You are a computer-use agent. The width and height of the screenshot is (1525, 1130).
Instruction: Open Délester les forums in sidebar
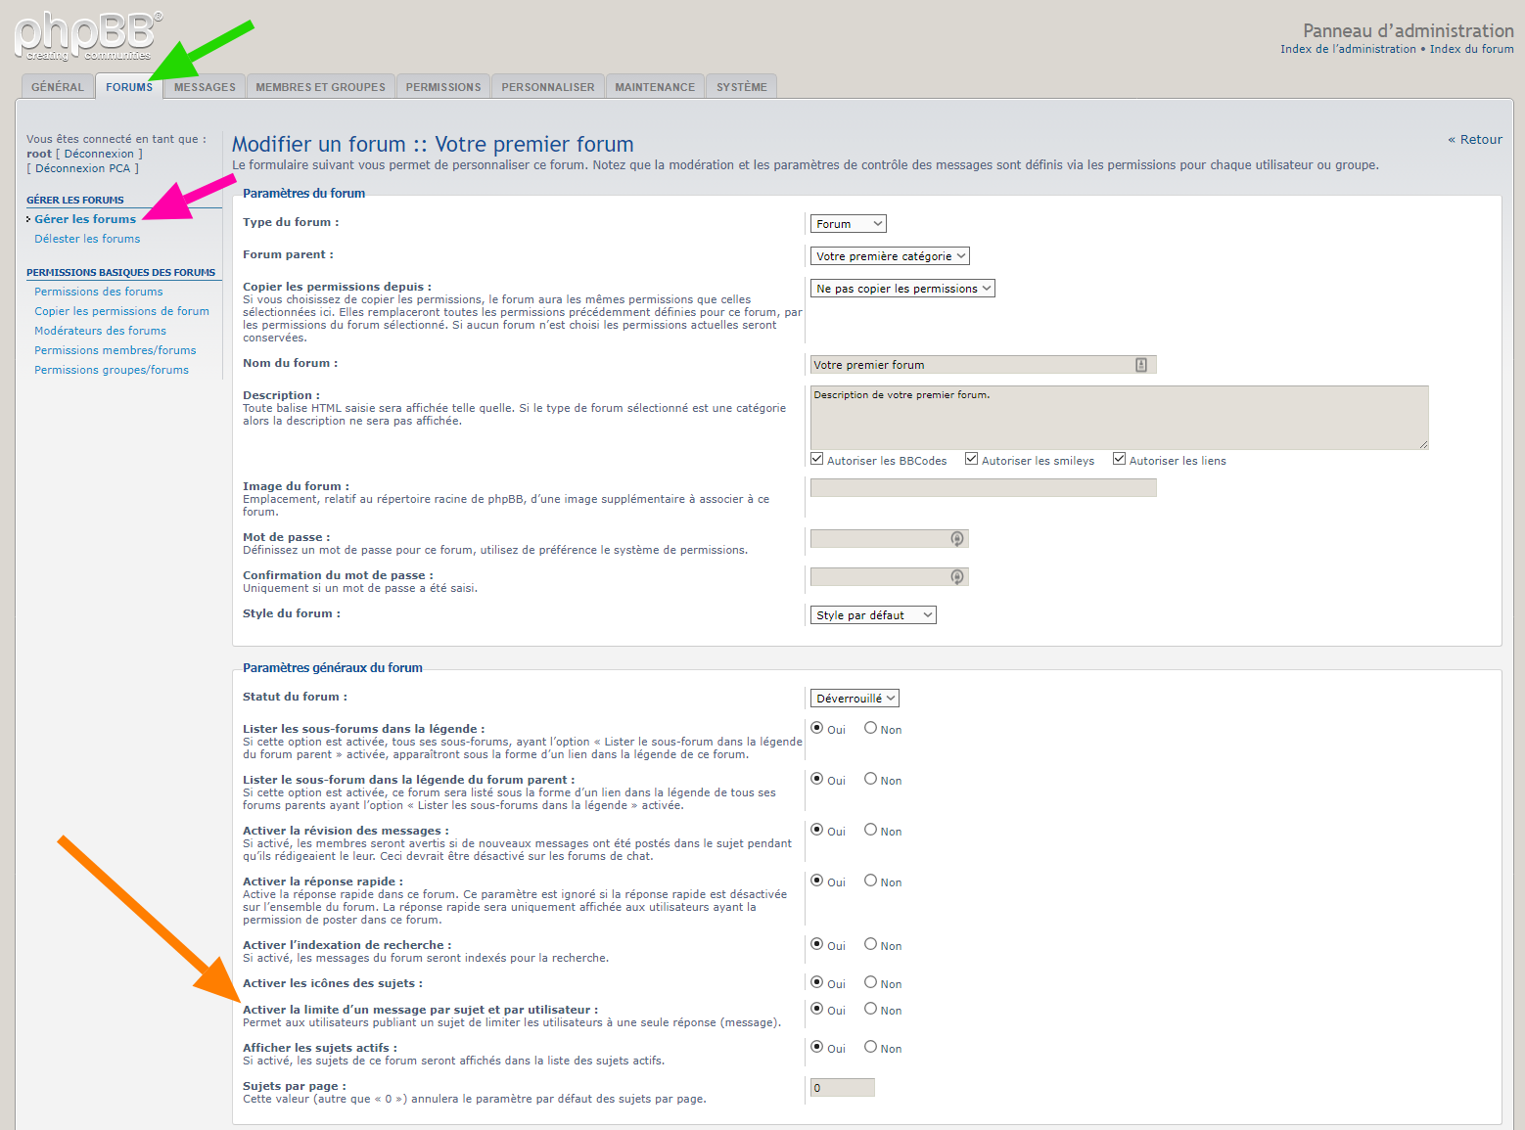point(87,239)
